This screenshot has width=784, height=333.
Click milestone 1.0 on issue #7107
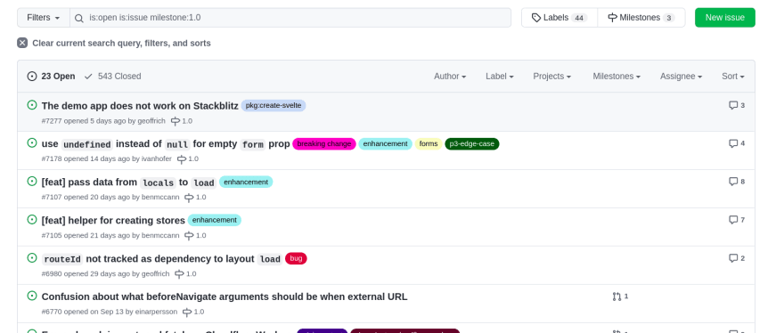[x=195, y=197]
